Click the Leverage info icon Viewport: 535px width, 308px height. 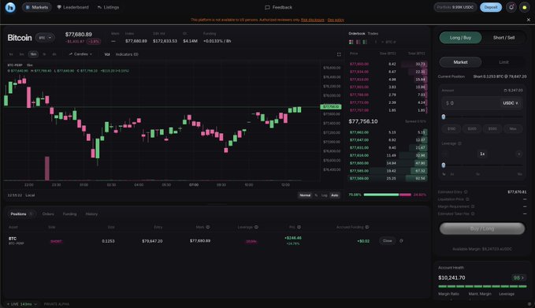coord(459,143)
